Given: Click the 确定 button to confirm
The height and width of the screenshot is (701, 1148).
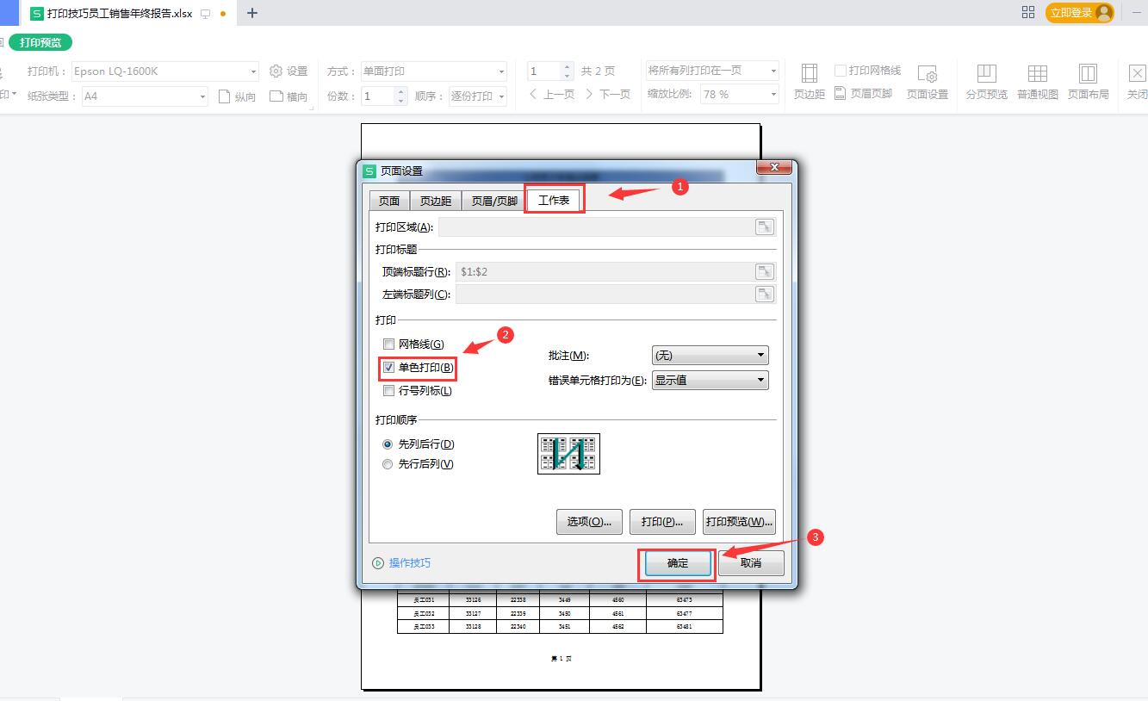Looking at the screenshot, I should [678, 563].
